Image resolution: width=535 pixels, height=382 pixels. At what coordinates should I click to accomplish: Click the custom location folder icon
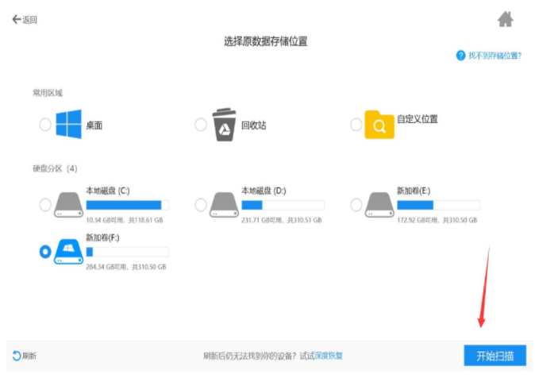[x=379, y=125]
